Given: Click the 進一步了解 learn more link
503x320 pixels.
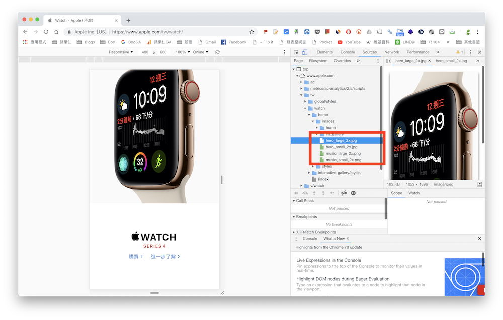Looking at the screenshot, I should pos(165,257).
